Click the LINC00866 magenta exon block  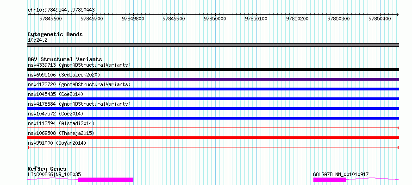click(106, 180)
